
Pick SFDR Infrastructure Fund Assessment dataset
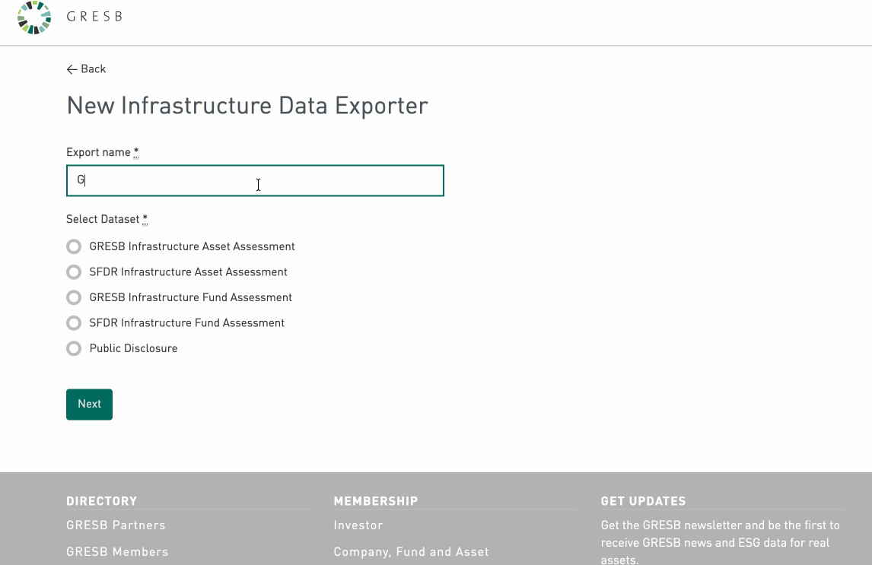(x=74, y=323)
